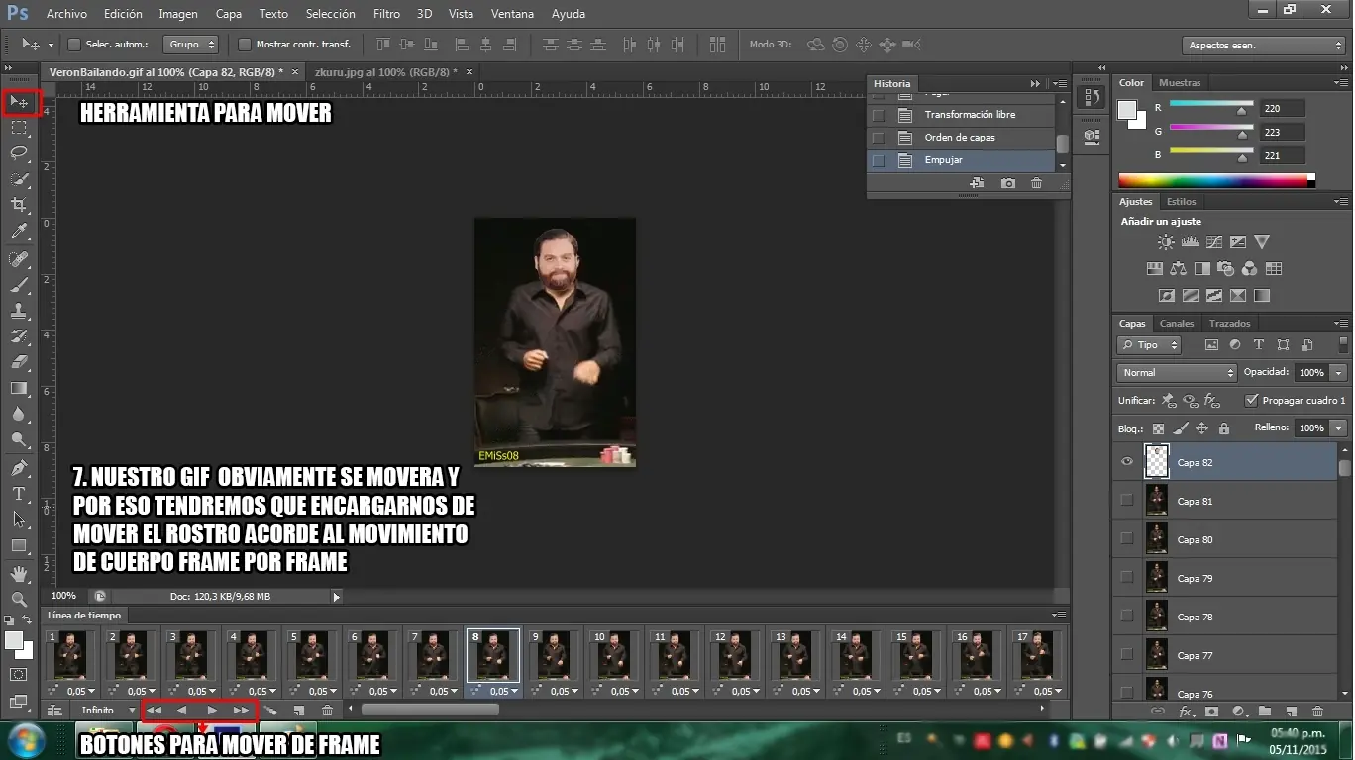The image size is (1355, 760).
Task: Select the Zoom tool
Action: point(19,600)
